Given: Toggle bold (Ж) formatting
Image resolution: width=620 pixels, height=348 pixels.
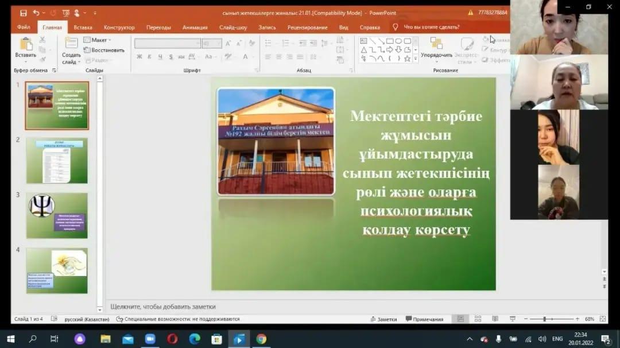Looking at the screenshot, I should (139, 57).
